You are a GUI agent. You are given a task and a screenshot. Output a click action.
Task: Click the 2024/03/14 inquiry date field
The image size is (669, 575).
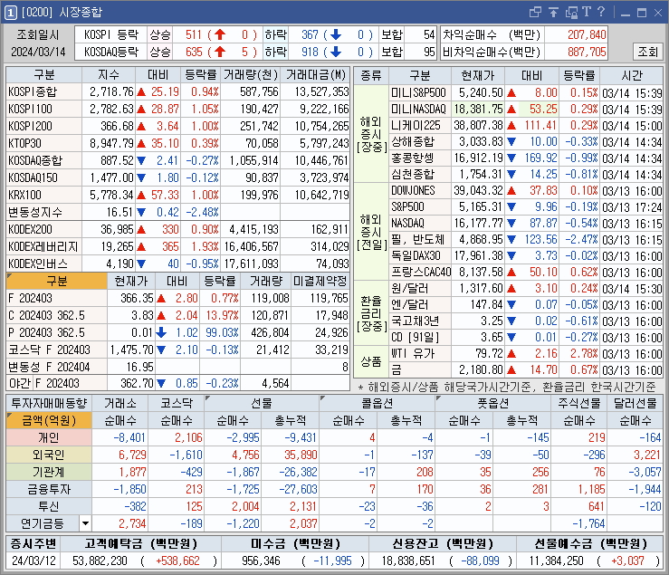(x=38, y=53)
